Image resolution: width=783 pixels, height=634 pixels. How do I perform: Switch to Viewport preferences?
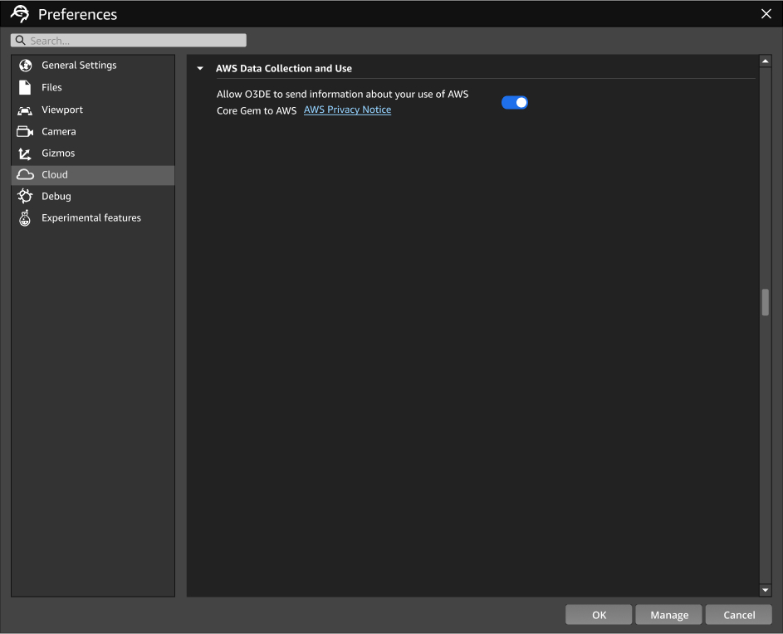[x=93, y=110]
